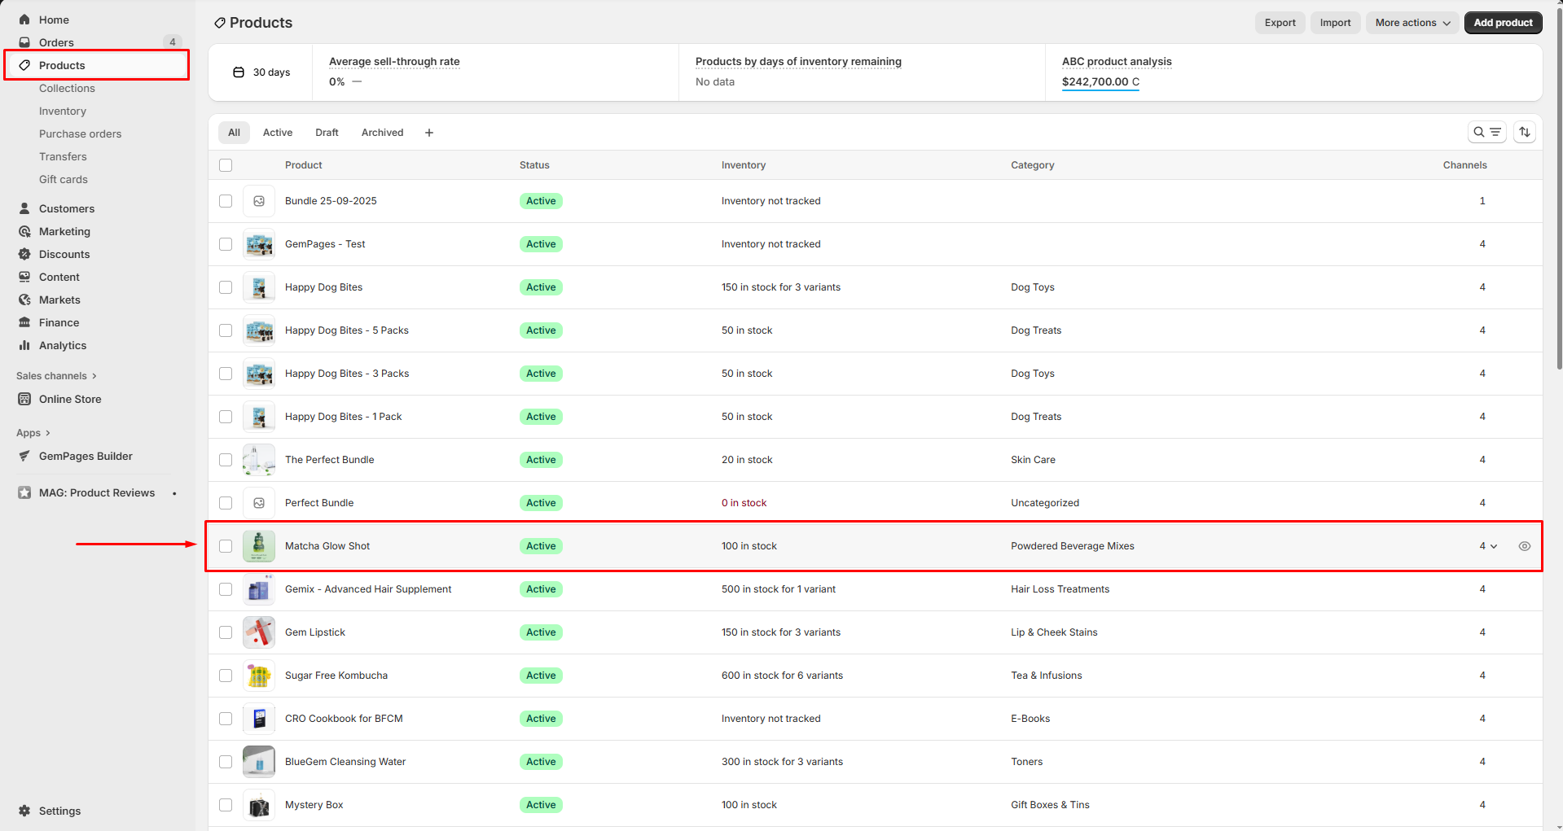Open Analytics from the sidebar icon
This screenshot has width=1563, height=831.
[x=24, y=345]
